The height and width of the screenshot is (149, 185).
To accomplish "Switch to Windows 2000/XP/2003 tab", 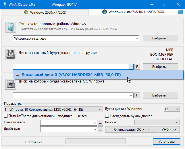I will point(45,12).
